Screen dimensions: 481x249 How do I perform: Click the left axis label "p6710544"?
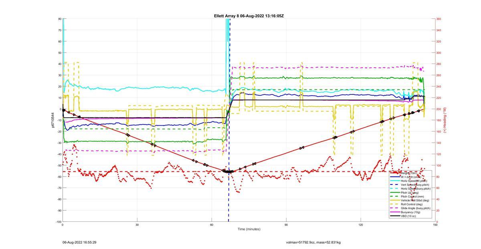(x=53, y=120)
